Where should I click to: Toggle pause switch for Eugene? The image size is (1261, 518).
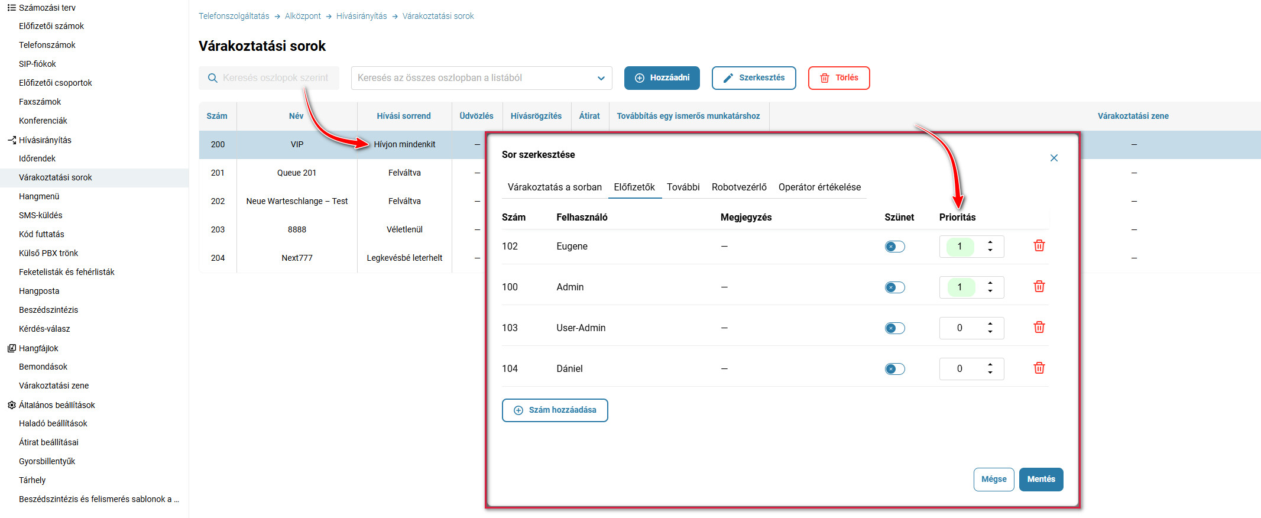pos(894,247)
